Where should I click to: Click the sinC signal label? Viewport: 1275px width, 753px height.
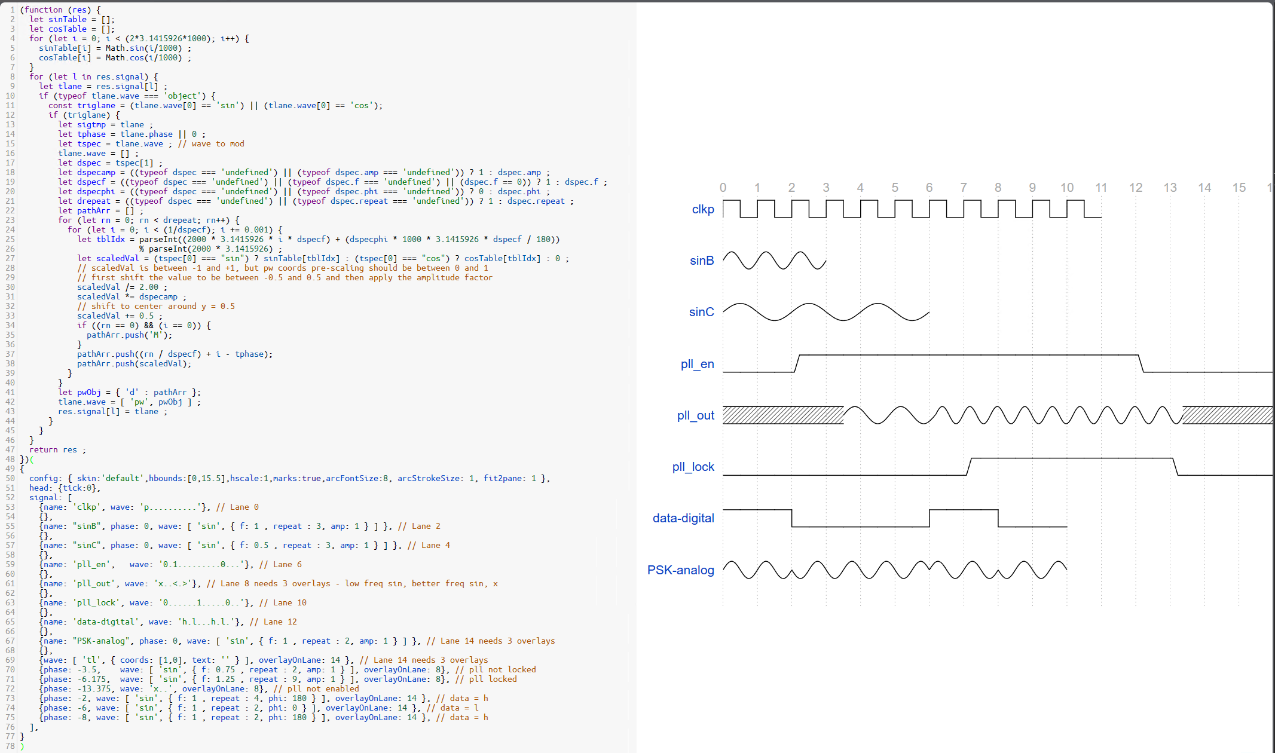[x=701, y=311]
